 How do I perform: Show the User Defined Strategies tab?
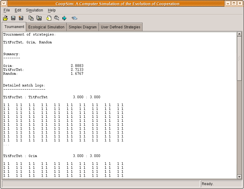pyautogui.click(x=120, y=27)
